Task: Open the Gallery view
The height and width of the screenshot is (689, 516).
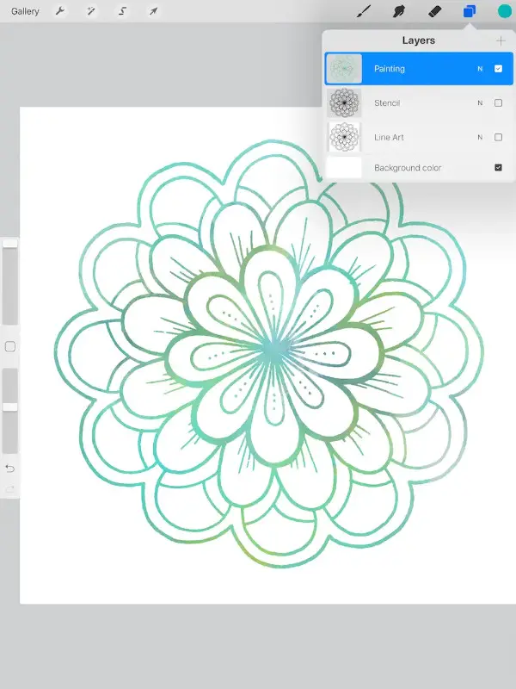Action: click(25, 11)
